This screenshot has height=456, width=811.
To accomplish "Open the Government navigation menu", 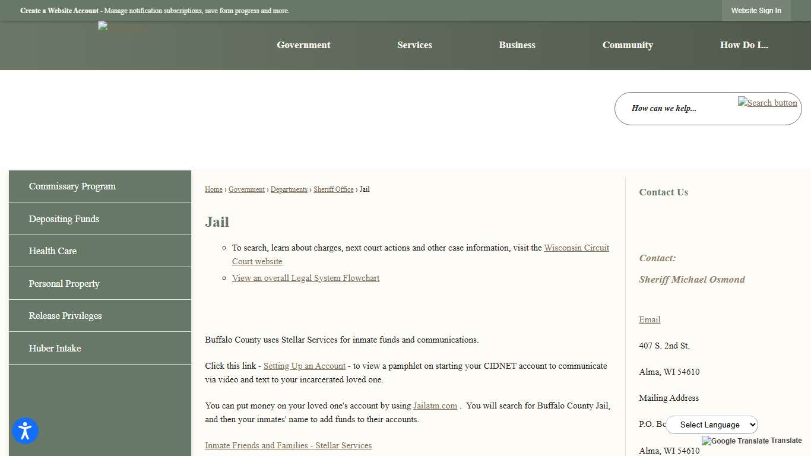I will pos(303,45).
